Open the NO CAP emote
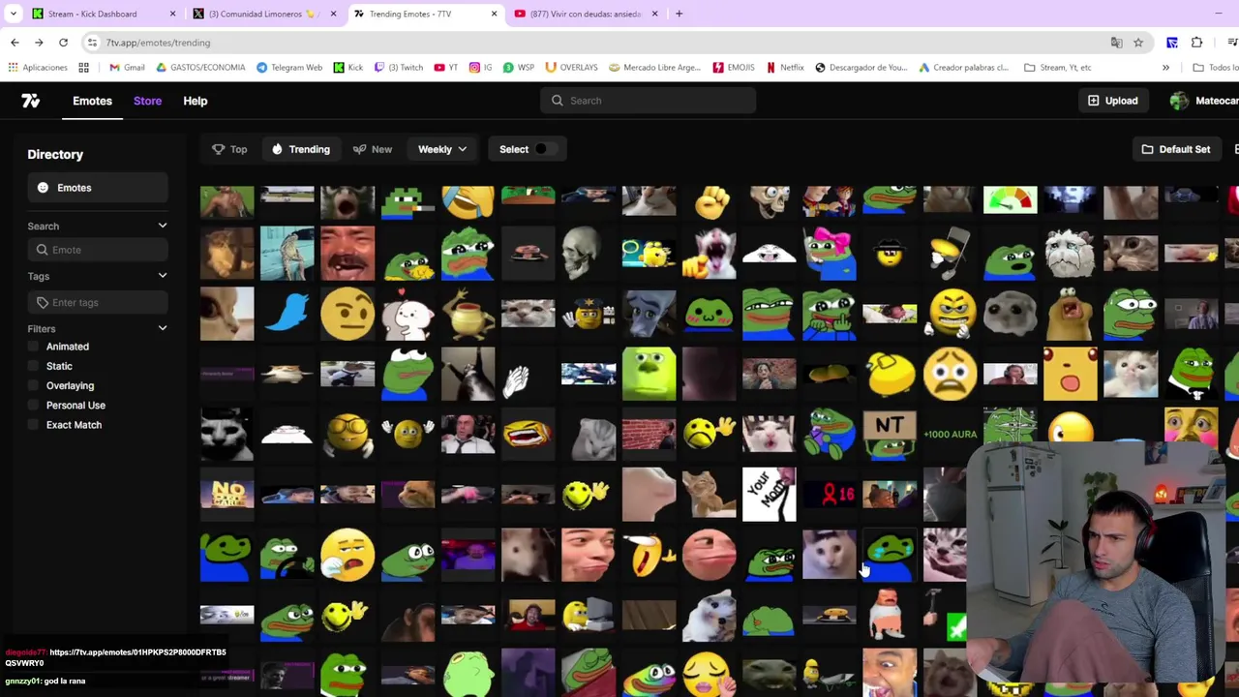Screen dimensions: 1239x697 [227, 495]
